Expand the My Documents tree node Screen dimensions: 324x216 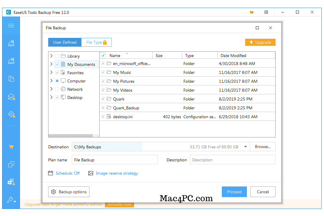(51, 64)
